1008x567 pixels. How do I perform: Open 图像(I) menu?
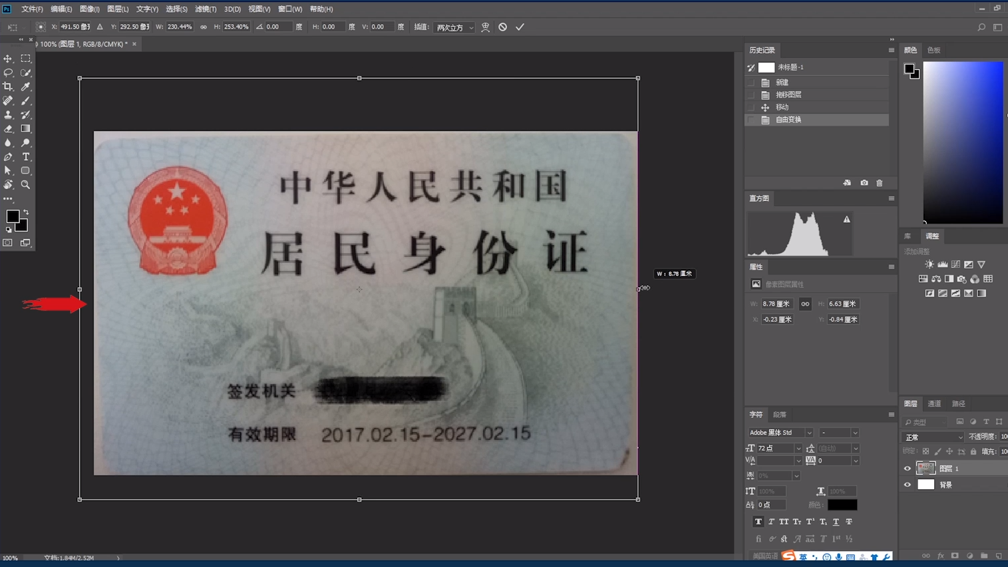pos(89,9)
